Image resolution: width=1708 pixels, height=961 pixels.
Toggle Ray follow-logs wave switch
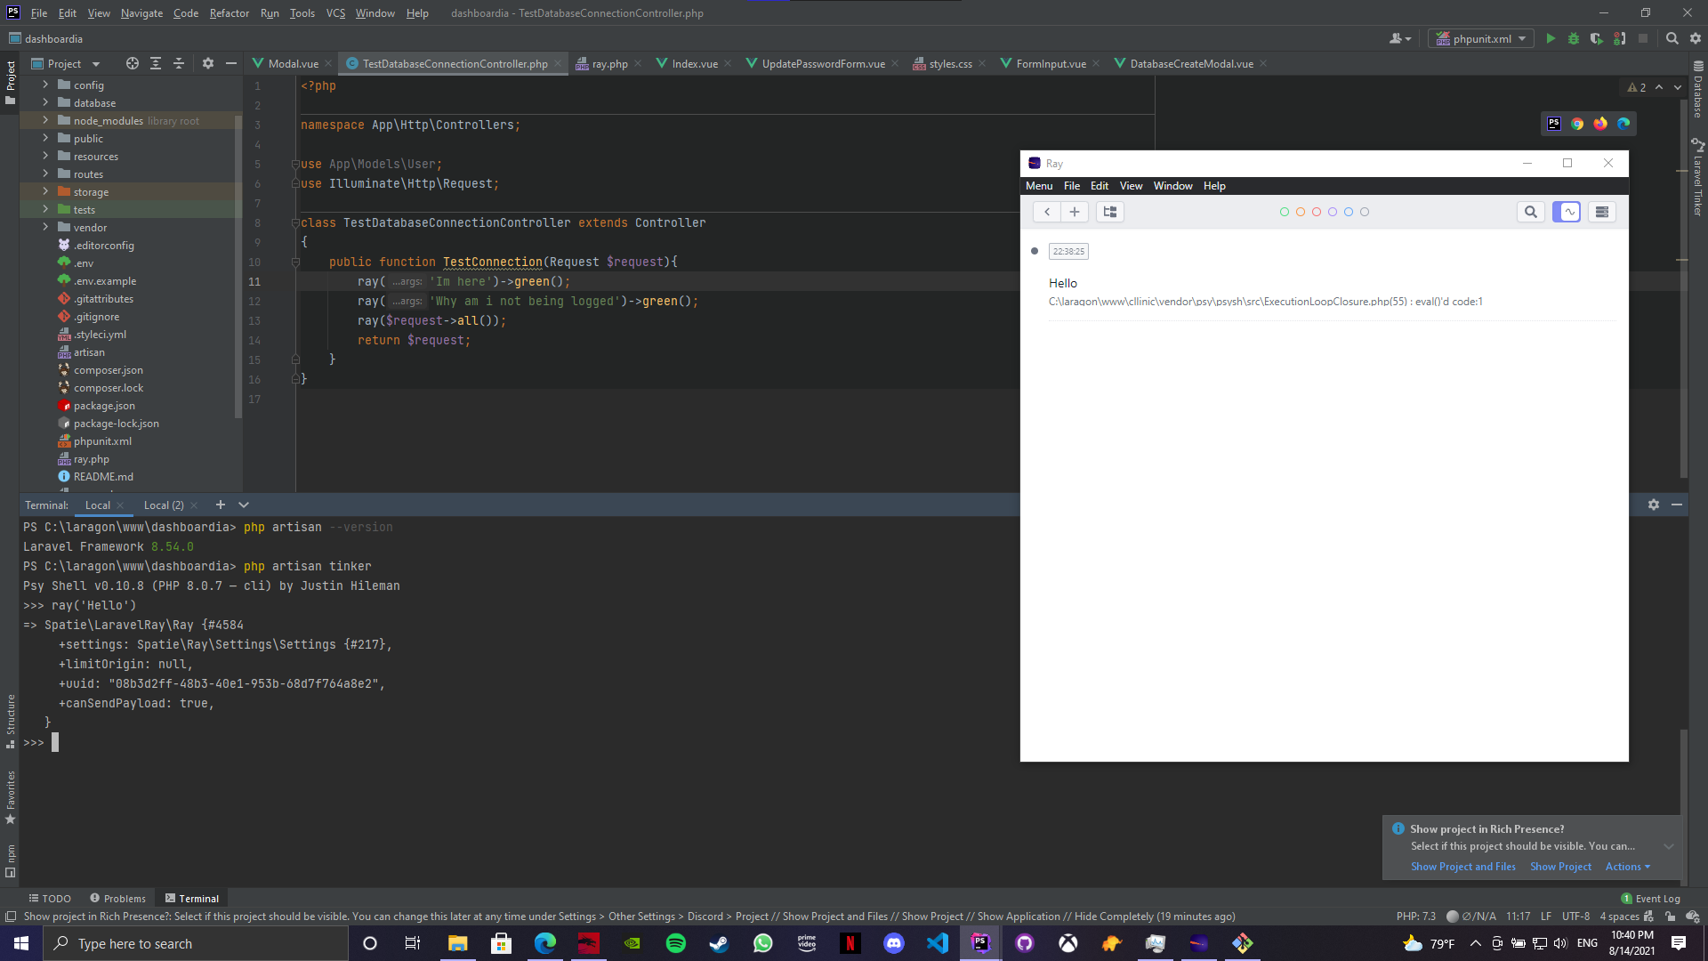[x=1567, y=212]
